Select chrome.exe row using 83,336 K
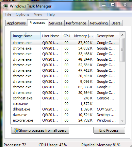Screen dimensions: 132x147 65,87
